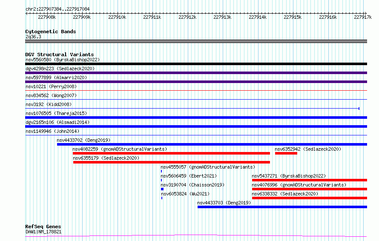Click nsv4555057 (gnomADStructuralVariants) label
Screen dimensions: 379x241
click(208, 167)
